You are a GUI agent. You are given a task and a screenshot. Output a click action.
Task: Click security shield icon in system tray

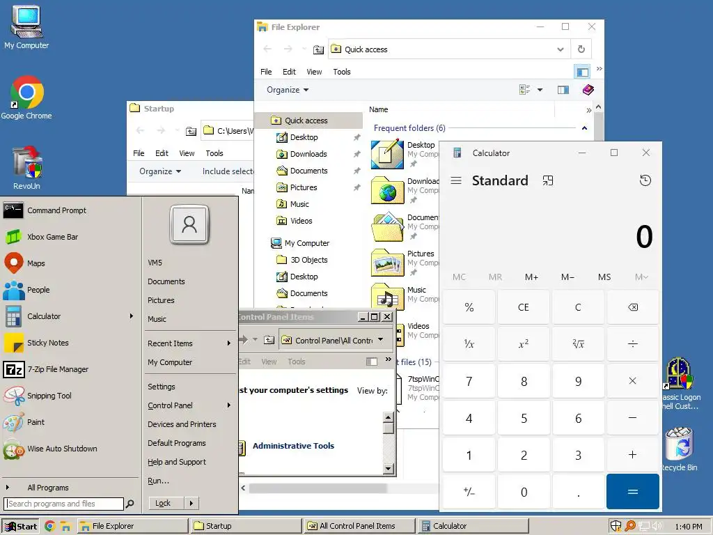click(616, 526)
